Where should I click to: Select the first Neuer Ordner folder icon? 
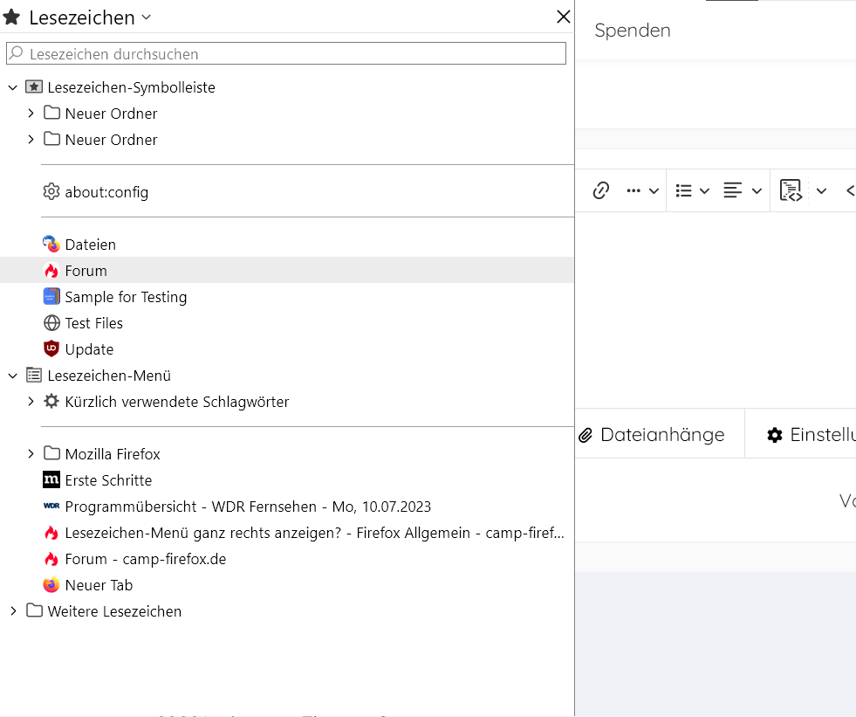pos(51,113)
